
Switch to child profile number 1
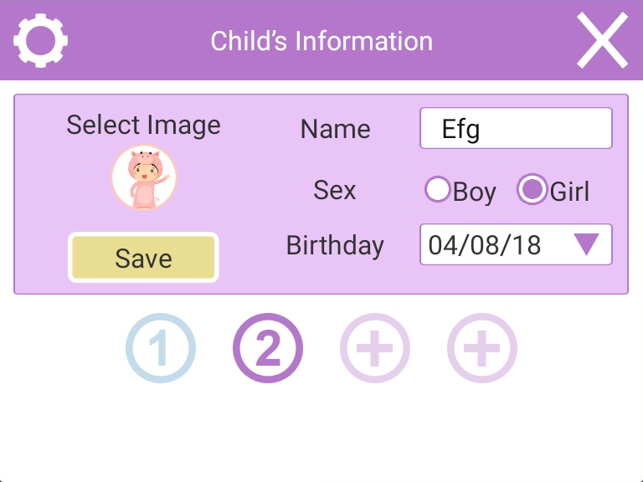pyautogui.click(x=161, y=348)
